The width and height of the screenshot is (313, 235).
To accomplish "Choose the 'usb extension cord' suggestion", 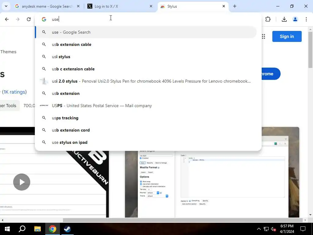I will click(x=146, y=130).
